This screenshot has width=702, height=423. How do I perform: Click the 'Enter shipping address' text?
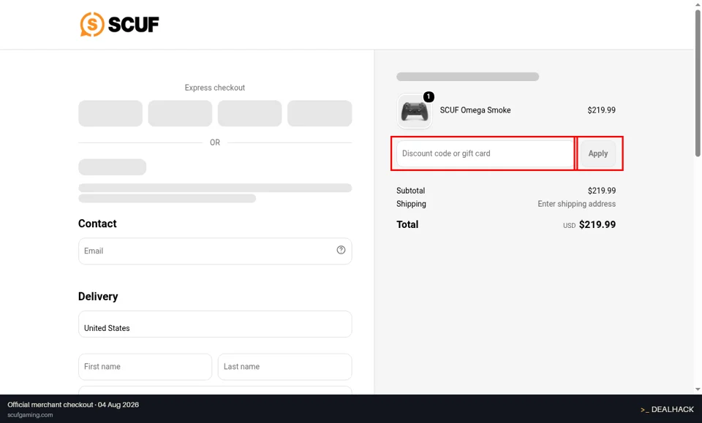coord(577,204)
